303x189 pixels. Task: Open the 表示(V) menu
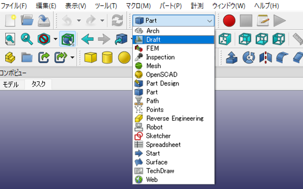(75, 6)
